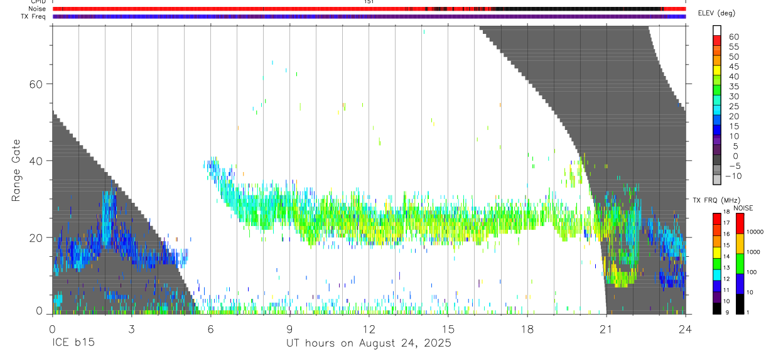
Task: Click the elevation legend value 15
Action: click(733, 126)
